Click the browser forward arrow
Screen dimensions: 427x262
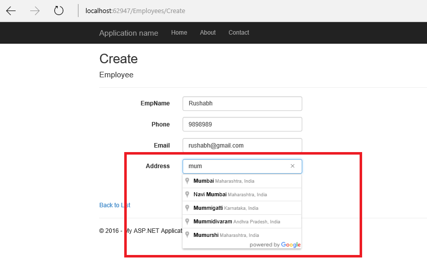click(35, 11)
